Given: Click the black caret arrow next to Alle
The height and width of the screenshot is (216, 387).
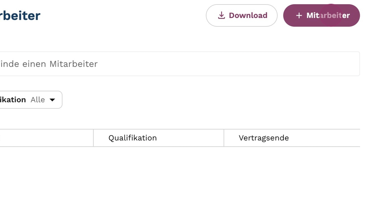Looking at the screenshot, I should click(53, 100).
